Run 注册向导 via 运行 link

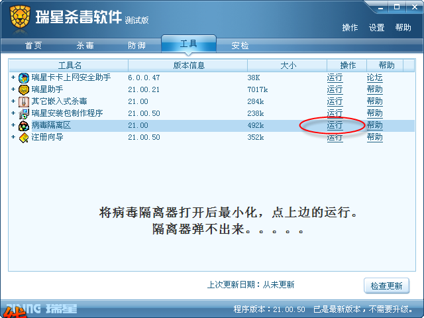tap(335, 137)
